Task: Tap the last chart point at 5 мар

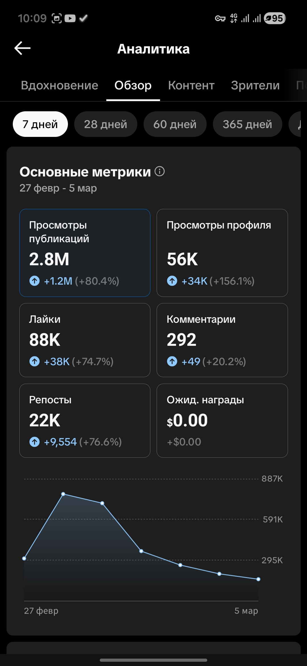Action: coord(258,579)
